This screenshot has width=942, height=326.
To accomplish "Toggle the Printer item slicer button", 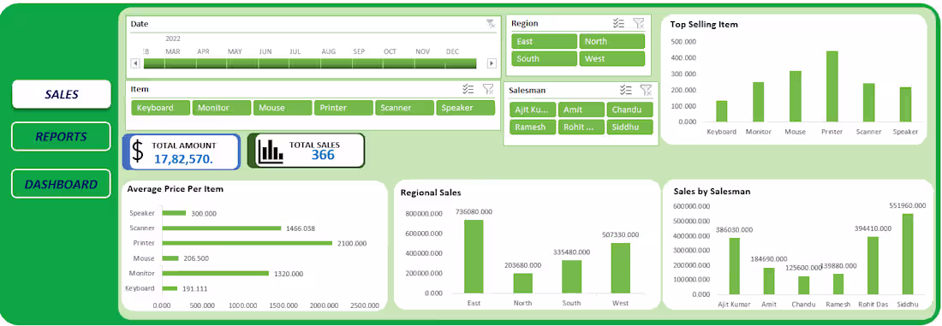I will point(343,108).
